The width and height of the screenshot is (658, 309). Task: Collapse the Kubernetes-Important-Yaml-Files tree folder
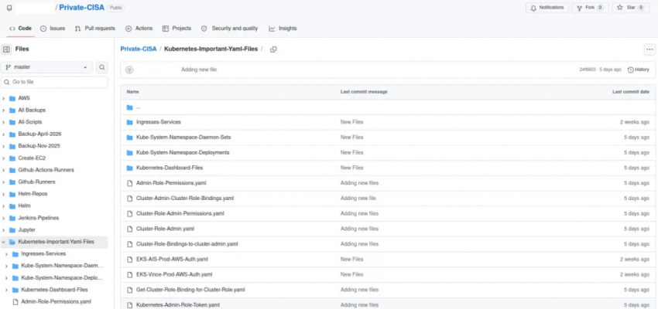pos(4,242)
